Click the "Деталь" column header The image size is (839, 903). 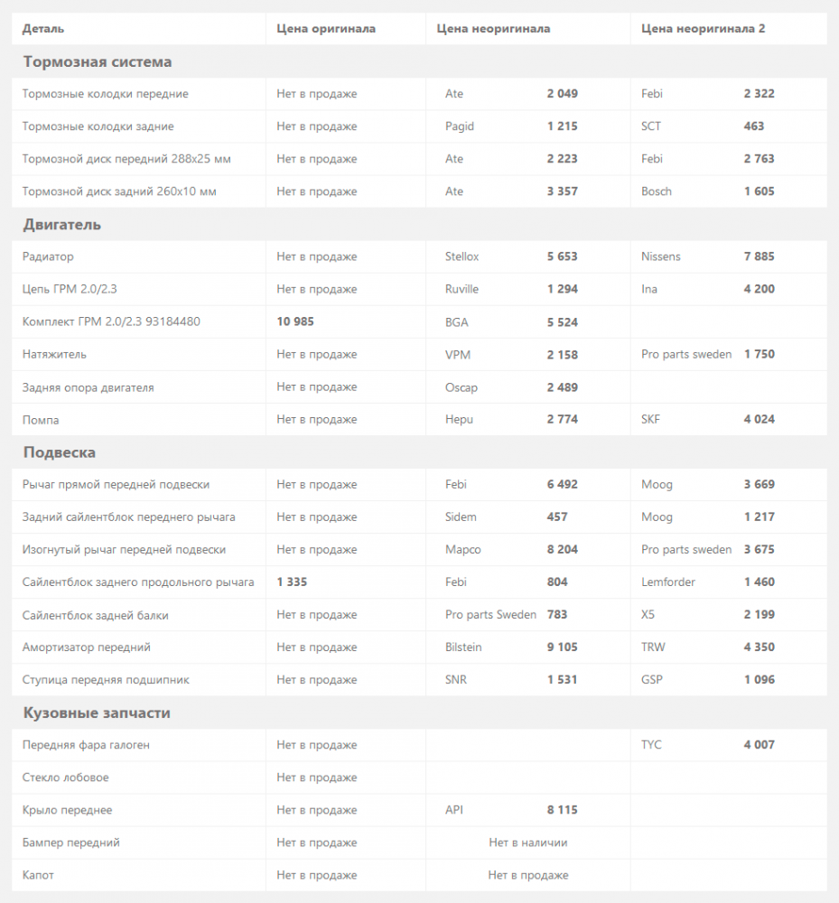point(43,29)
